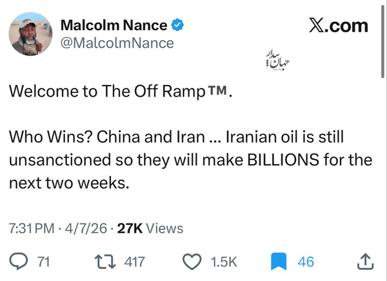
Task: Open the @MalcolmNance handle
Action: (117, 43)
